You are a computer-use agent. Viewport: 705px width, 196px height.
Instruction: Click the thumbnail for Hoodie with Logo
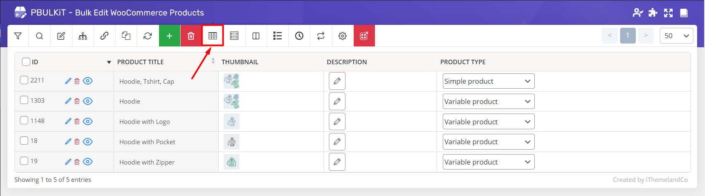pyautogui.click(x=232, y=121)
